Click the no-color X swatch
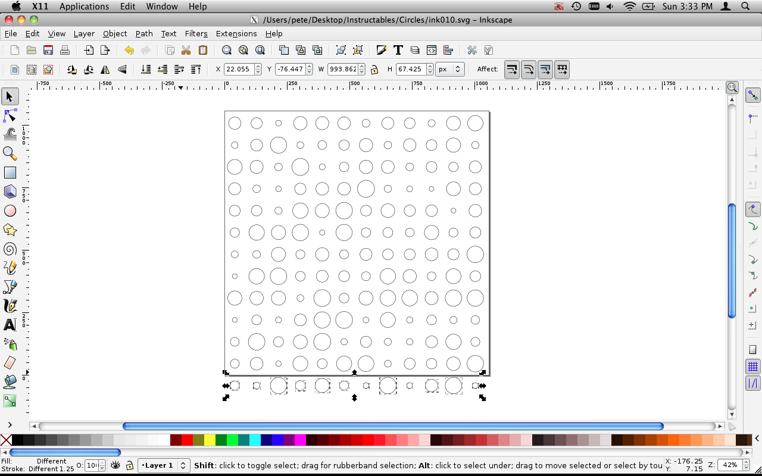The width and height of the screenshot is (762, 476). click(x=6, y=440)
